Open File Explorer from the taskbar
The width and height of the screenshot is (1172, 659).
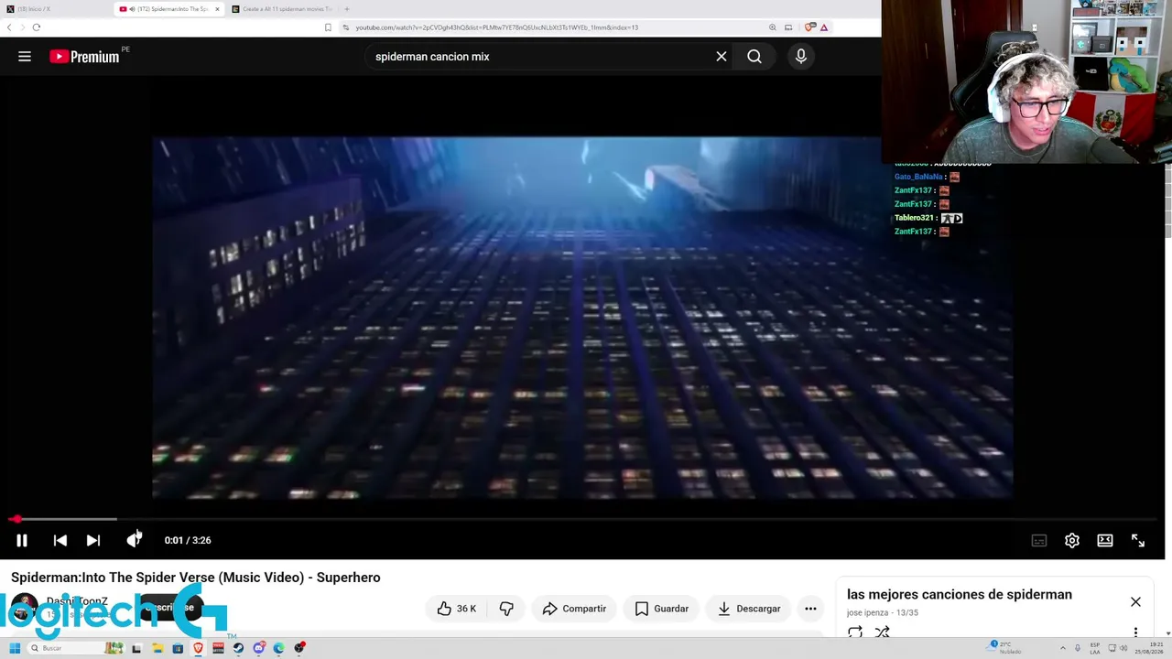(x=157, y=648)
